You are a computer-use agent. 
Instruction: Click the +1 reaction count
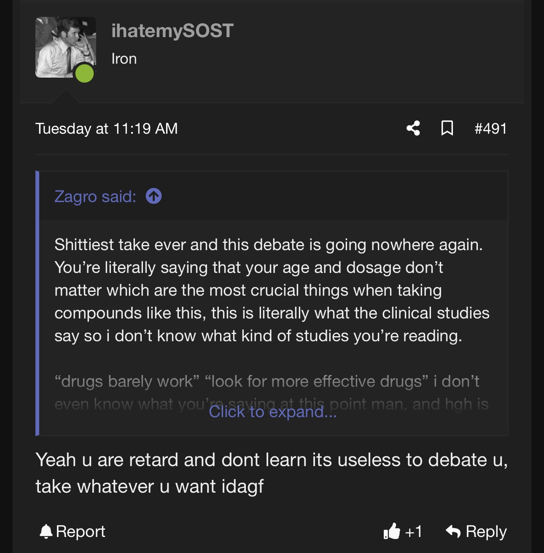click(x=413, y=531)
